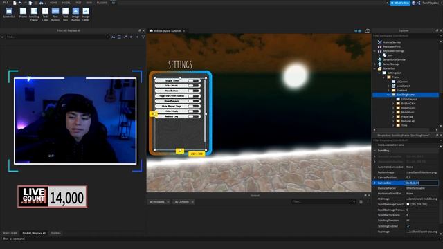The image size is (443, 249).
Task: Click the Filter workspace field in Explorer
Action: [x=405, y=36]
